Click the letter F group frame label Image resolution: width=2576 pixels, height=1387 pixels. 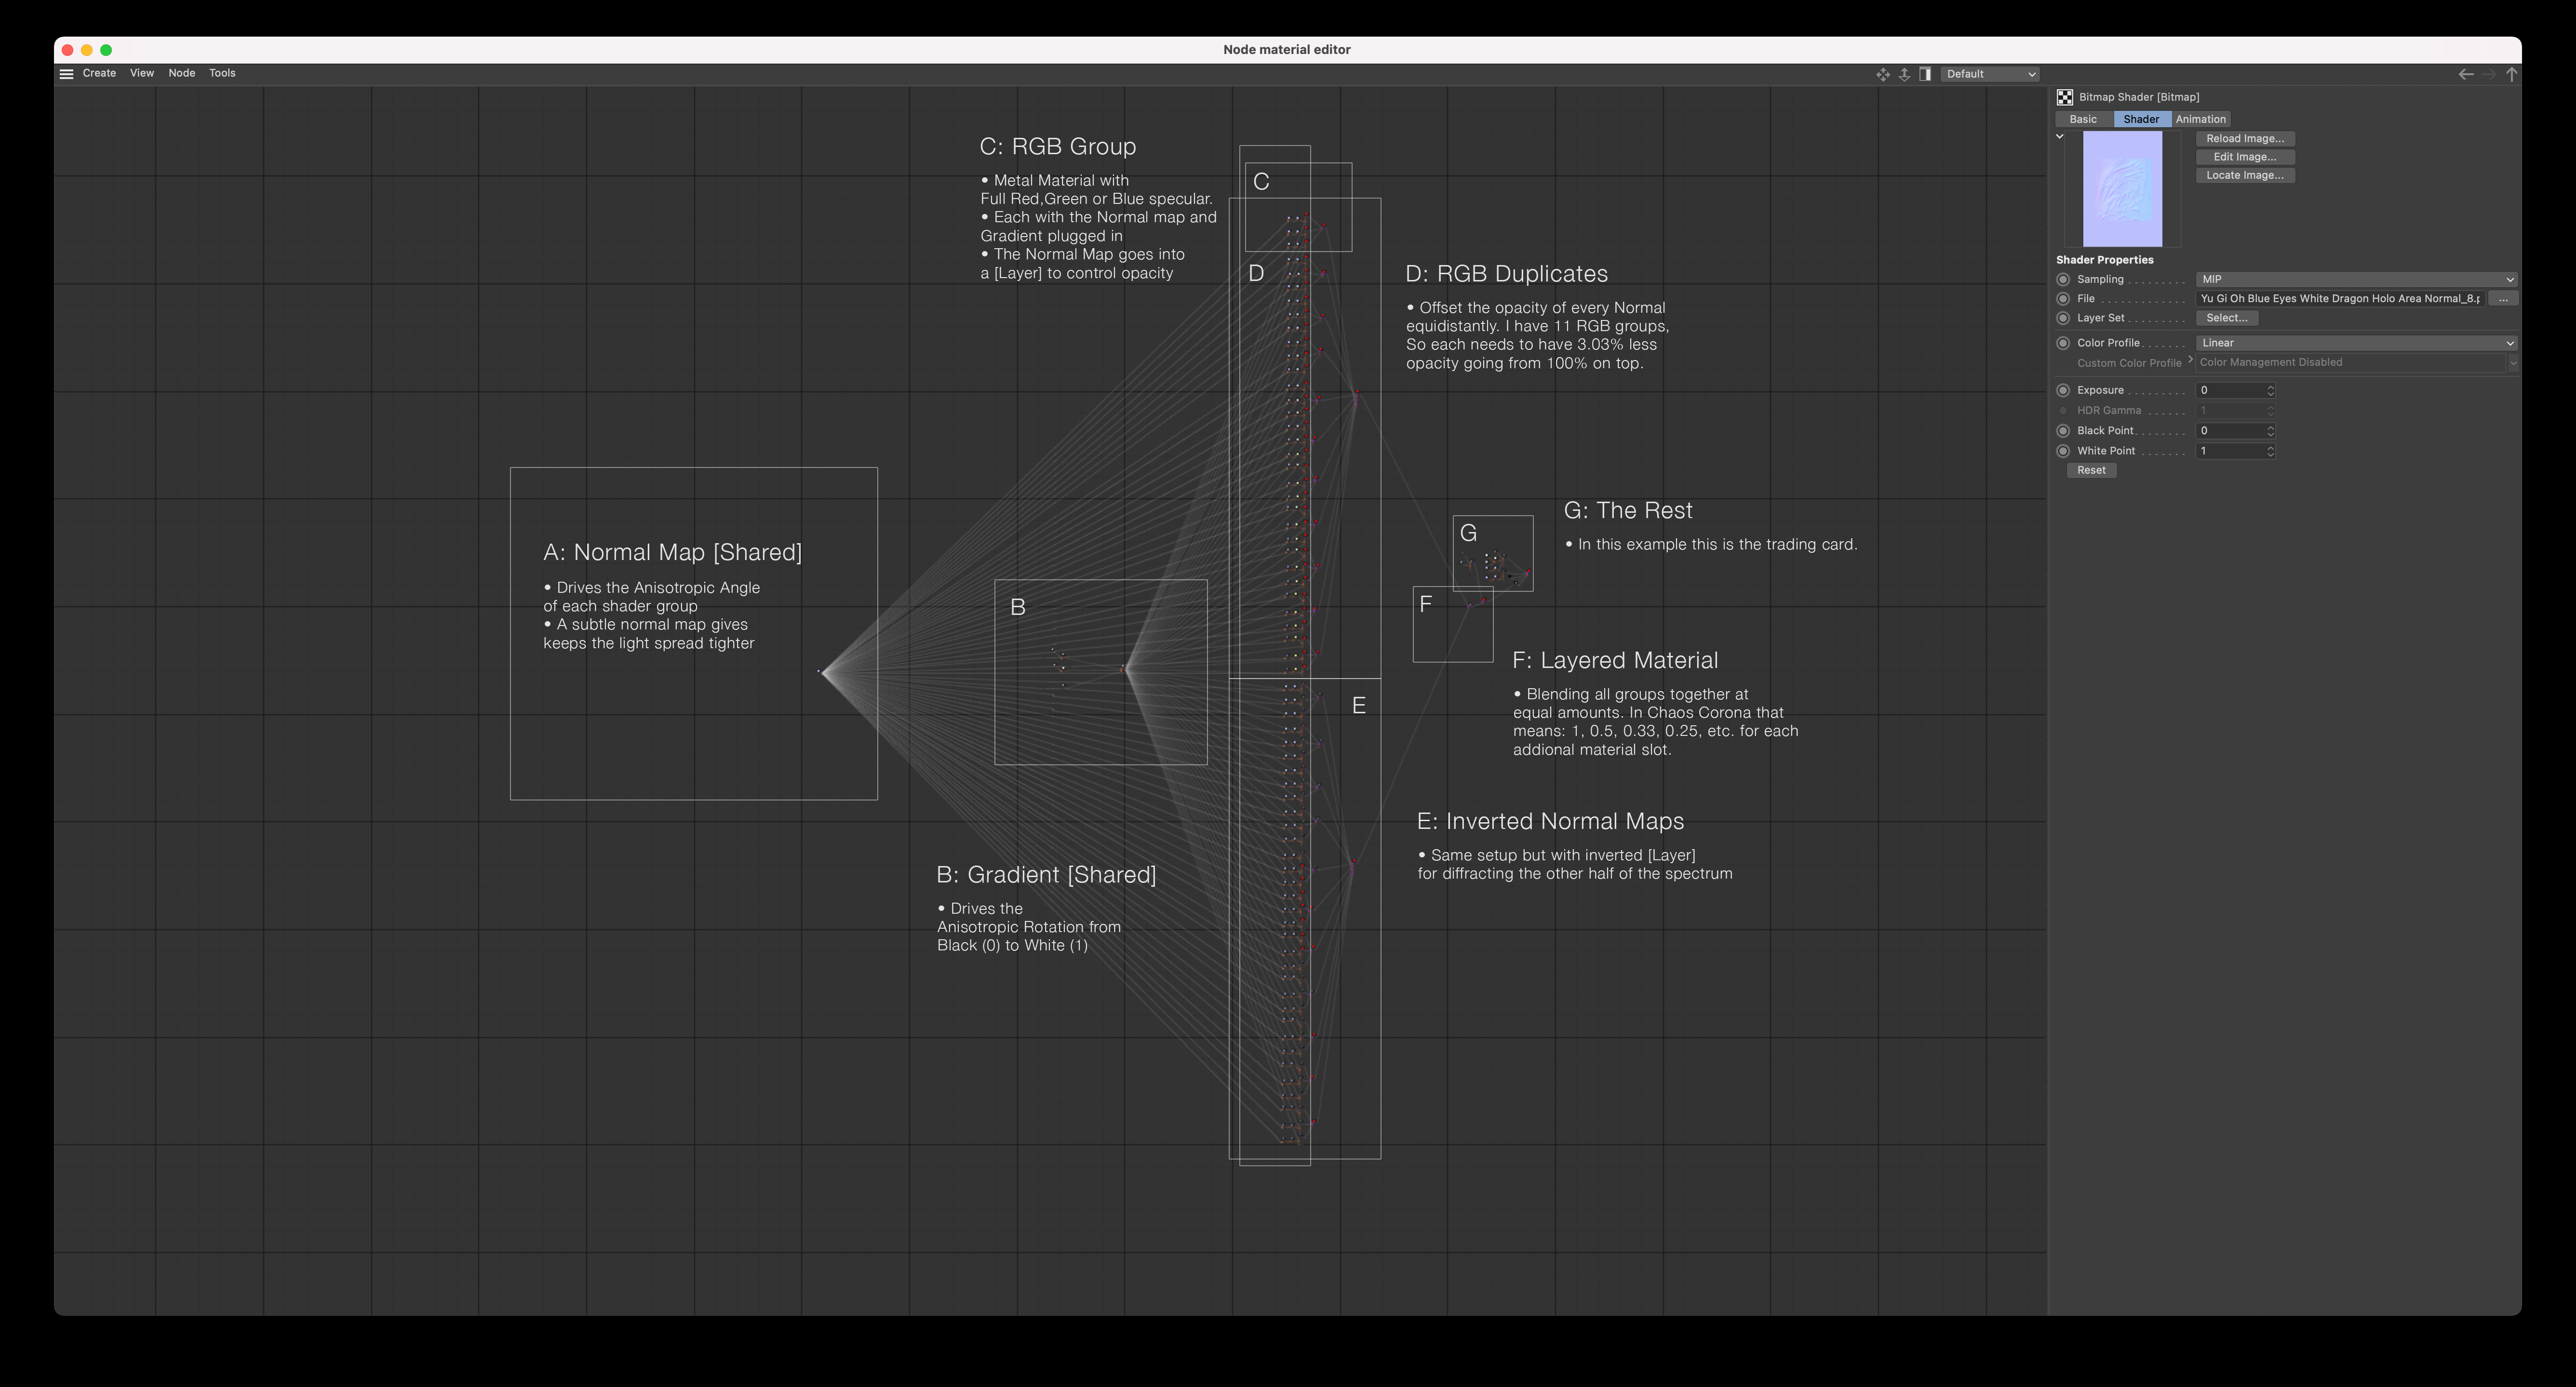(1426, 604)
